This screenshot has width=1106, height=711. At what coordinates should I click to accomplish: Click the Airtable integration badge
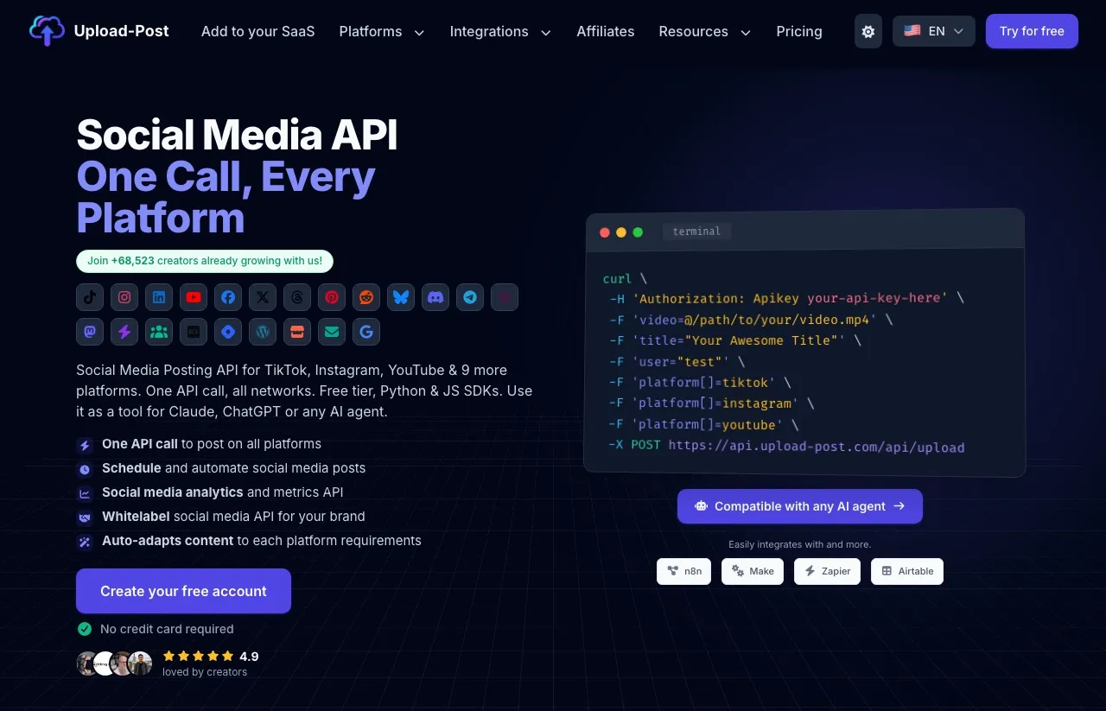pyautogui.click(x=907, y=571)
